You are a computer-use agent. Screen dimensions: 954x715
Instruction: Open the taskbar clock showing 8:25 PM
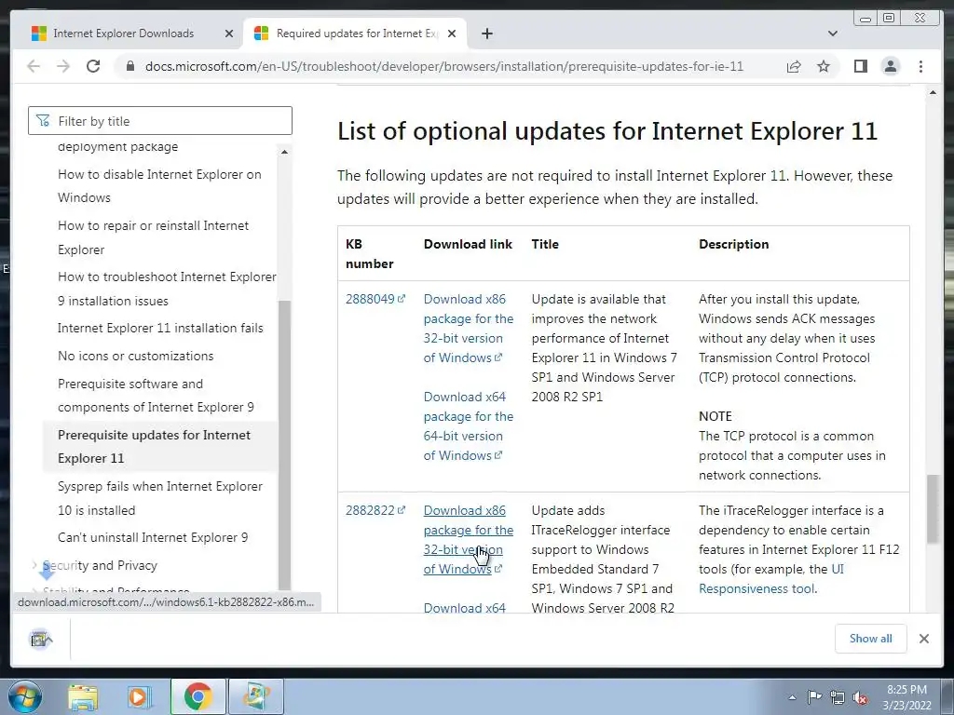click(x=907, y=697)
